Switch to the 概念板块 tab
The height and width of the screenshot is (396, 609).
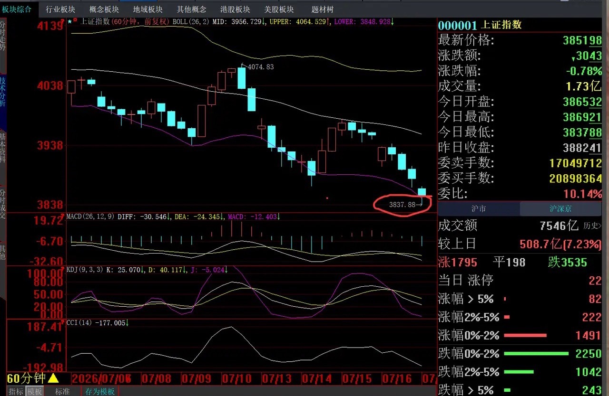(104, 9)
